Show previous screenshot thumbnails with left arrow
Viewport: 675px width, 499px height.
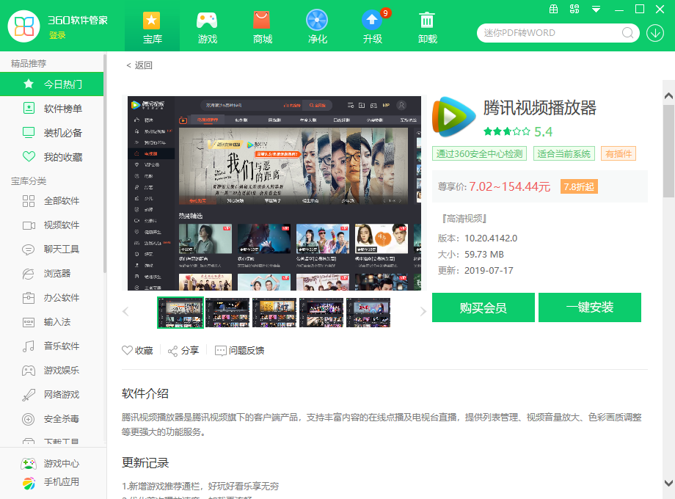125,312
